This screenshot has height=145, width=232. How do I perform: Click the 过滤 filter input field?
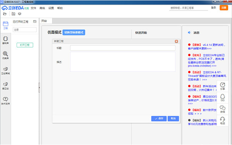(25, 30)
